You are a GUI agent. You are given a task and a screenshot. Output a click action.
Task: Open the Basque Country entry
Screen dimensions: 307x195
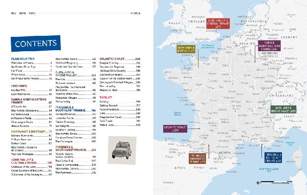[120, 63]
